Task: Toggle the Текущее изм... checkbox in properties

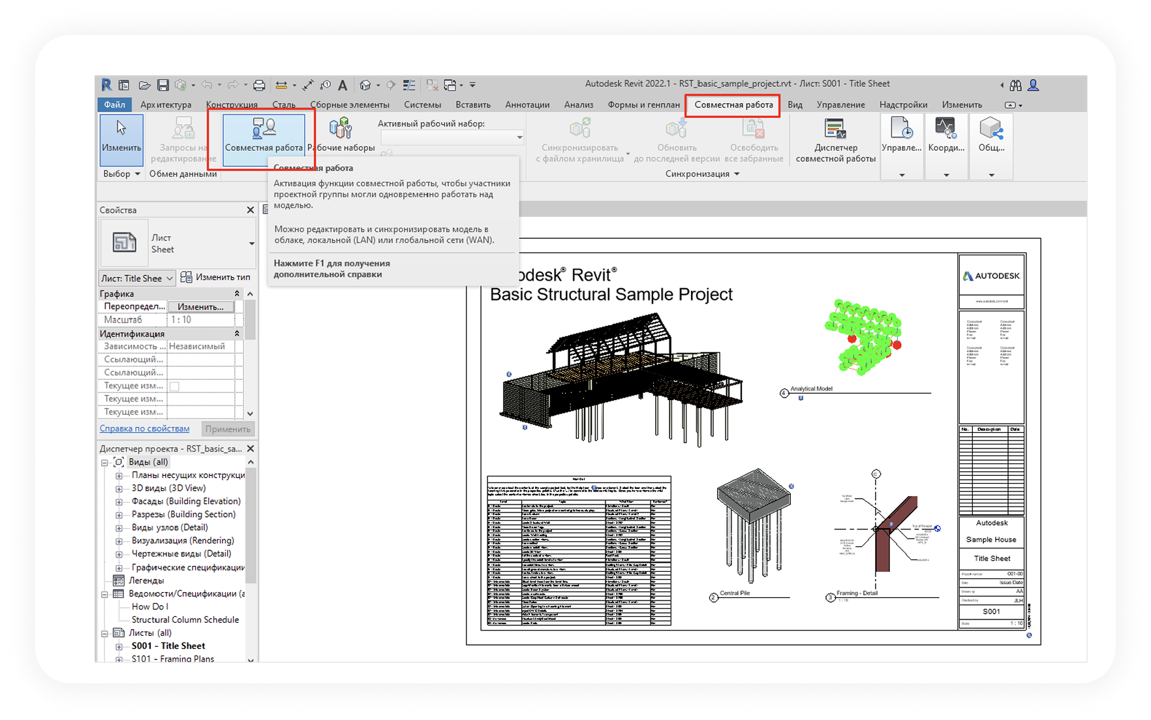Action: pyautogui.click(x=174, y=386)
